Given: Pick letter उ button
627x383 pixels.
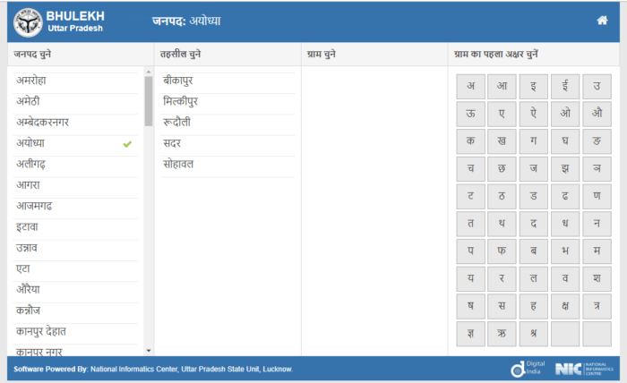Looking at the screenshot, I should pos(597,86).
